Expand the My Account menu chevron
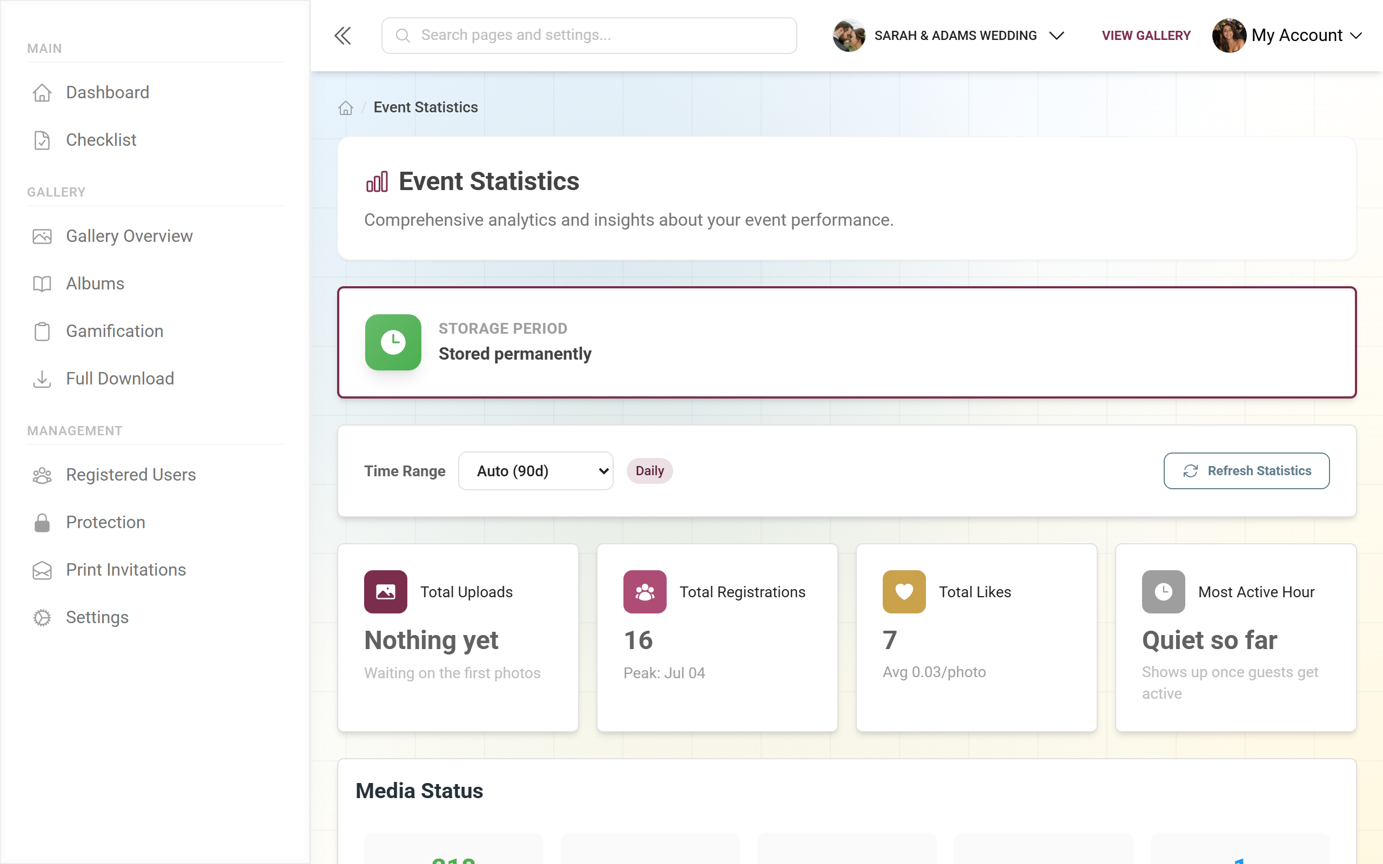 point(1356,36)
